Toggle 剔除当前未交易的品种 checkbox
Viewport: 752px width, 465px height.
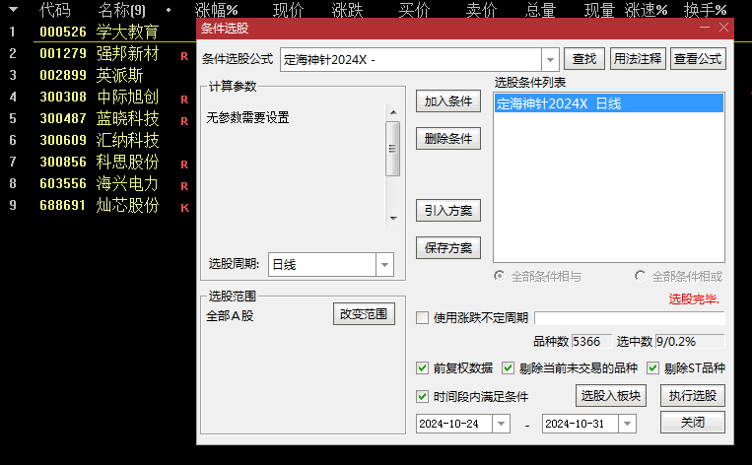tap(508, 368)
